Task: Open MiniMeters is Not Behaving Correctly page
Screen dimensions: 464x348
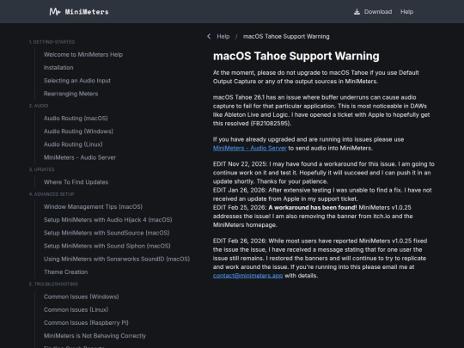Action: pos(95,336)
